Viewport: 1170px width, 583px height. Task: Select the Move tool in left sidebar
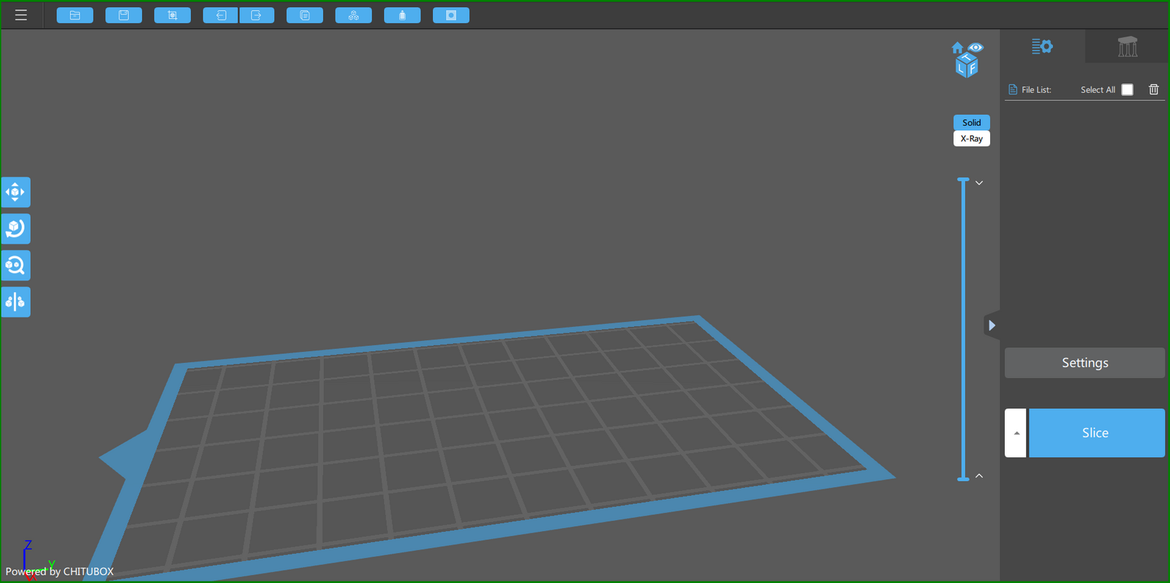coord(15,192)
